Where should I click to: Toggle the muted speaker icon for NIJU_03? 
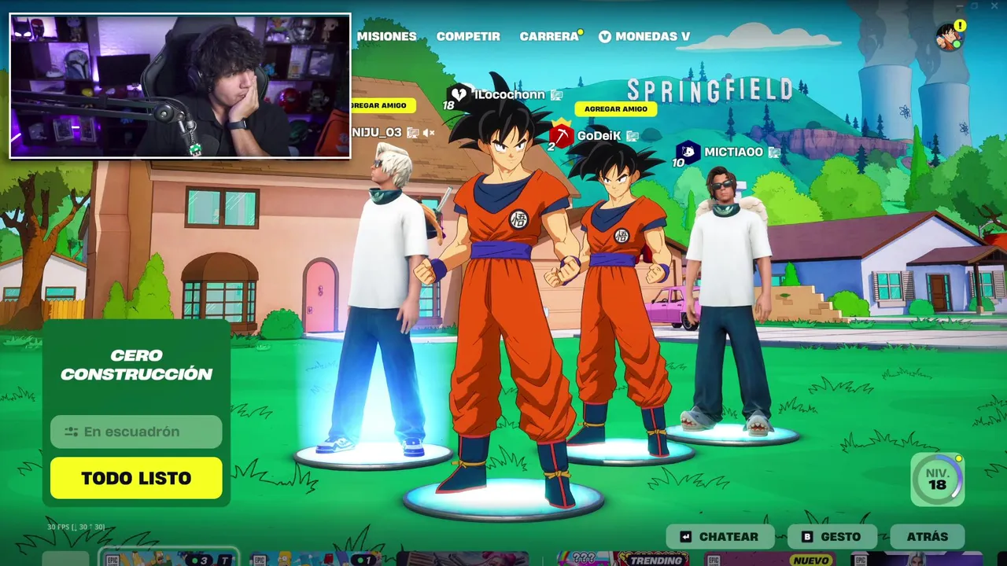tap(429, 133)
